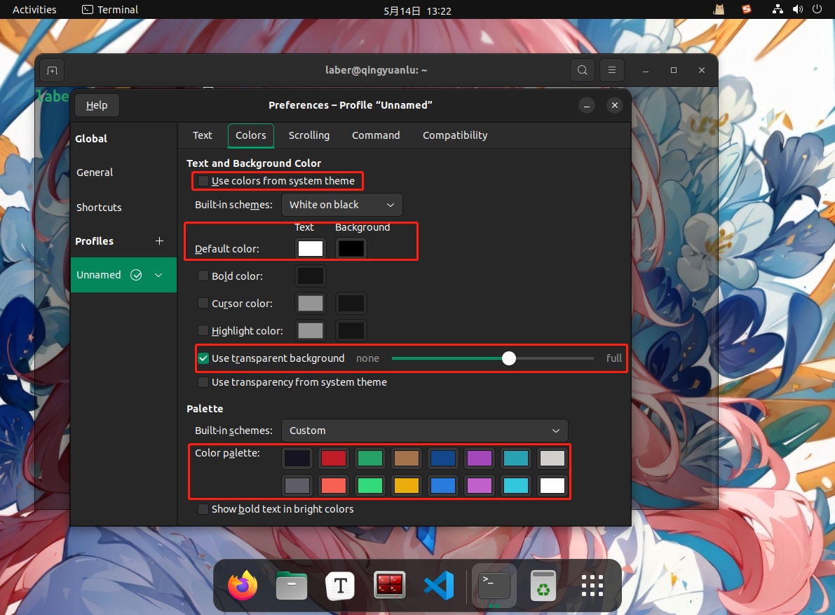Screen dimensions: 835x615
Task: Open the Activities overview
Action: [34, 10]
